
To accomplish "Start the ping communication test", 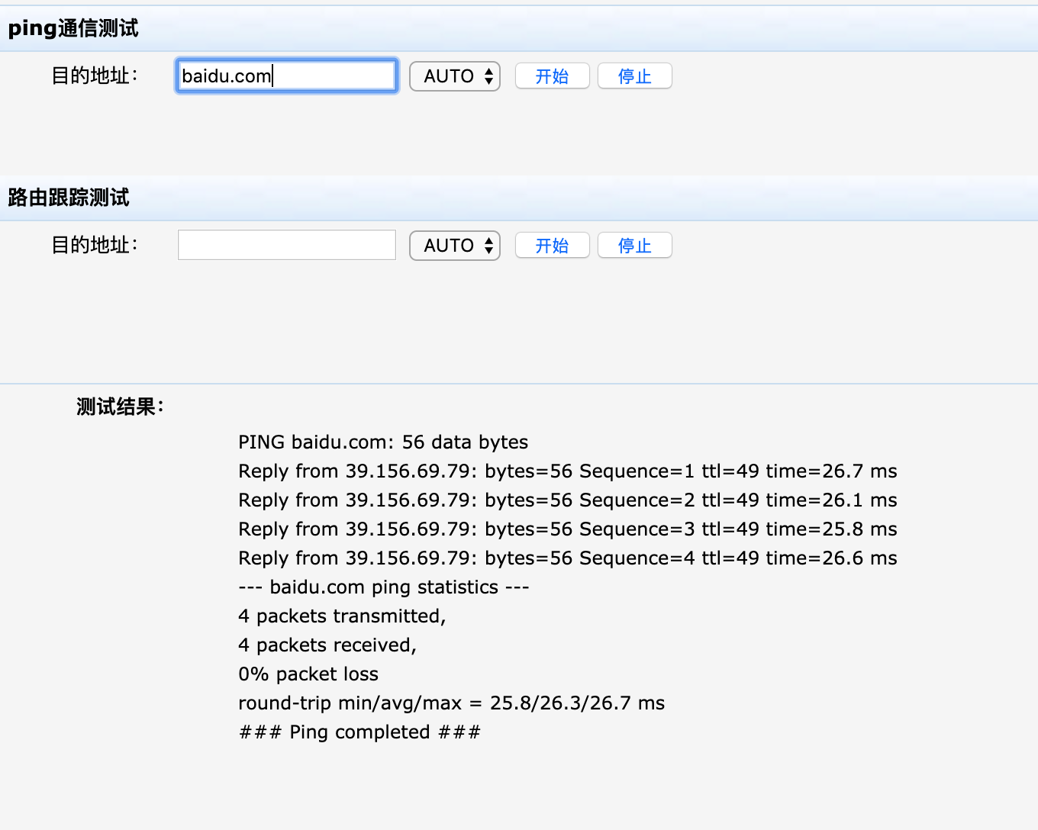I will point(552,76).
